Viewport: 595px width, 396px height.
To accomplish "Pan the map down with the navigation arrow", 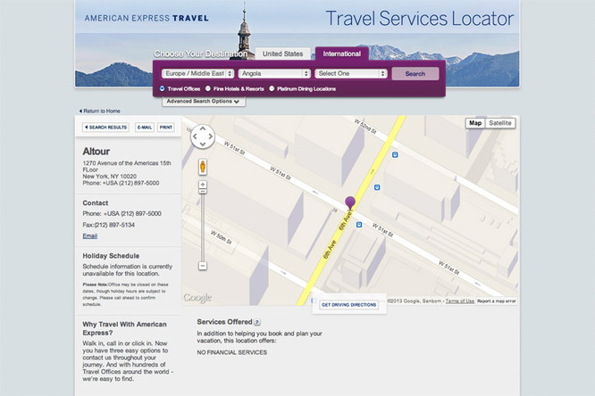I will click(203, 144).
